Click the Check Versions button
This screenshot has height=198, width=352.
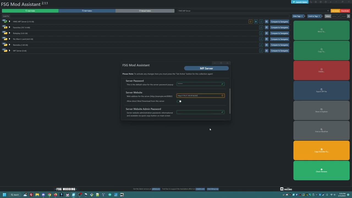click(x=321, y=170)
